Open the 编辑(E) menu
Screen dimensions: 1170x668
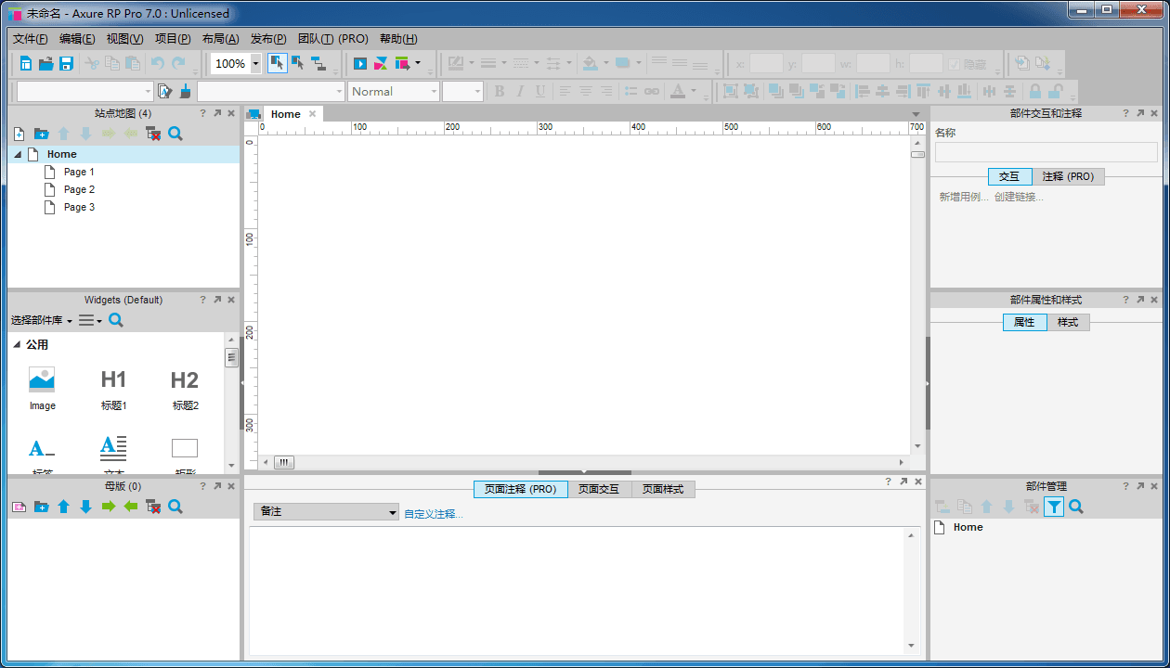point(77,39)
